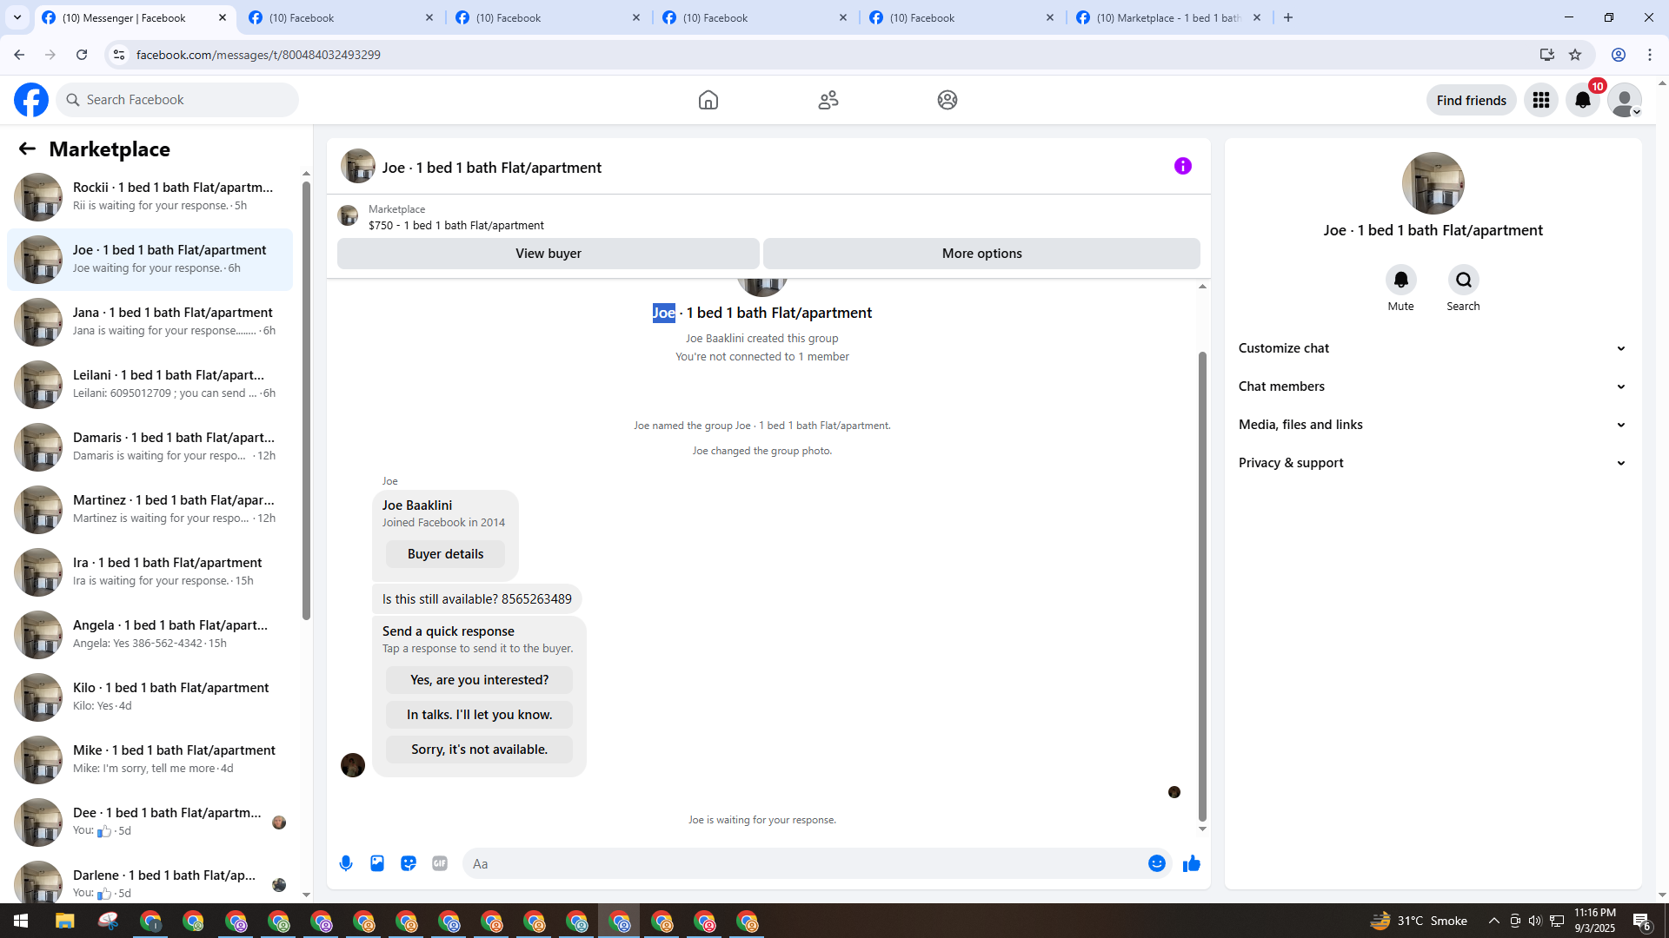Switch to the Marketplace - 1 bed 1 bath tab
Screen dimensions: 1669x938
[1168, 17]
